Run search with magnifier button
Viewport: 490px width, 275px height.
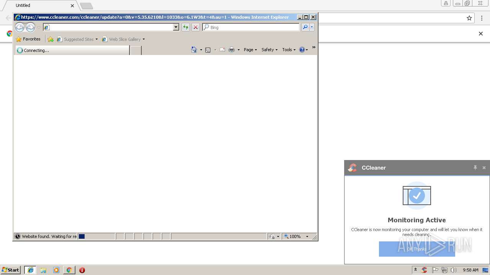[305, 27]
